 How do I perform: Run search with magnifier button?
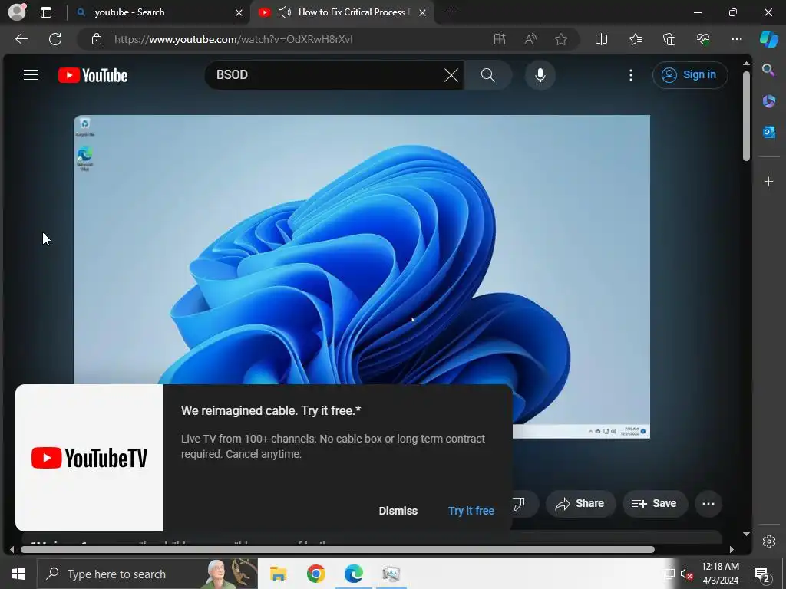487,75
